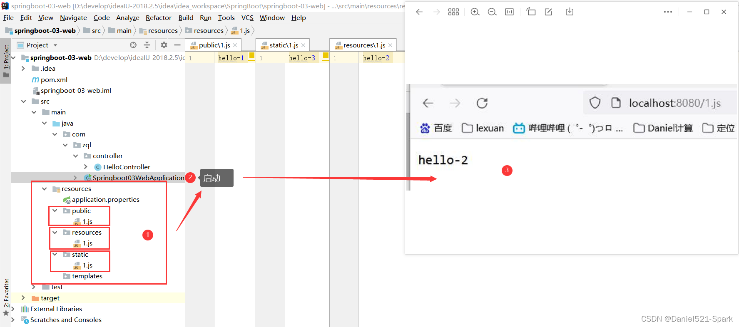Collapse the controller package arrow
Viewport: 739px width, 327px height.
pyautogui.click(x=75, y=156)
